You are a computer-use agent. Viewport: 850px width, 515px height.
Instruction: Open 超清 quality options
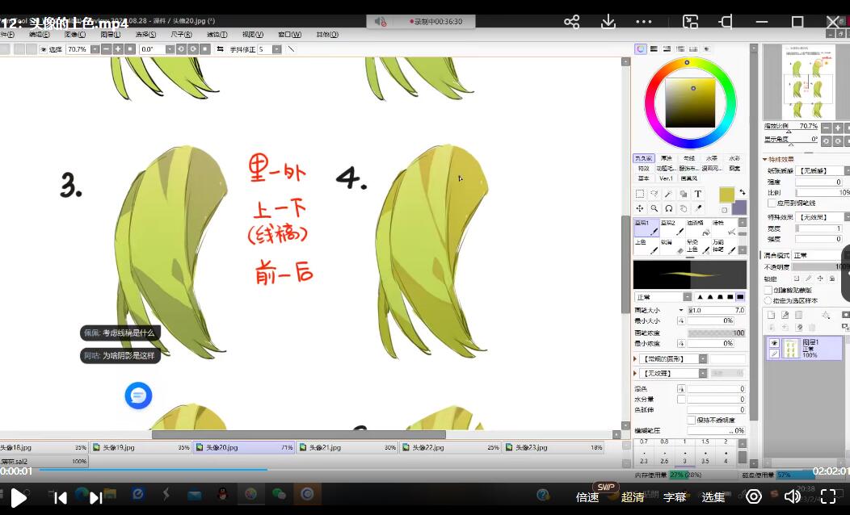tap(633, 497)
